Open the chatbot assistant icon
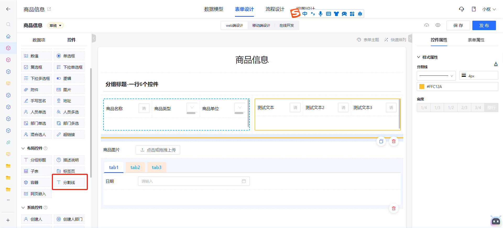Screen dimensions: 503x228 click(x=496, y=221)
